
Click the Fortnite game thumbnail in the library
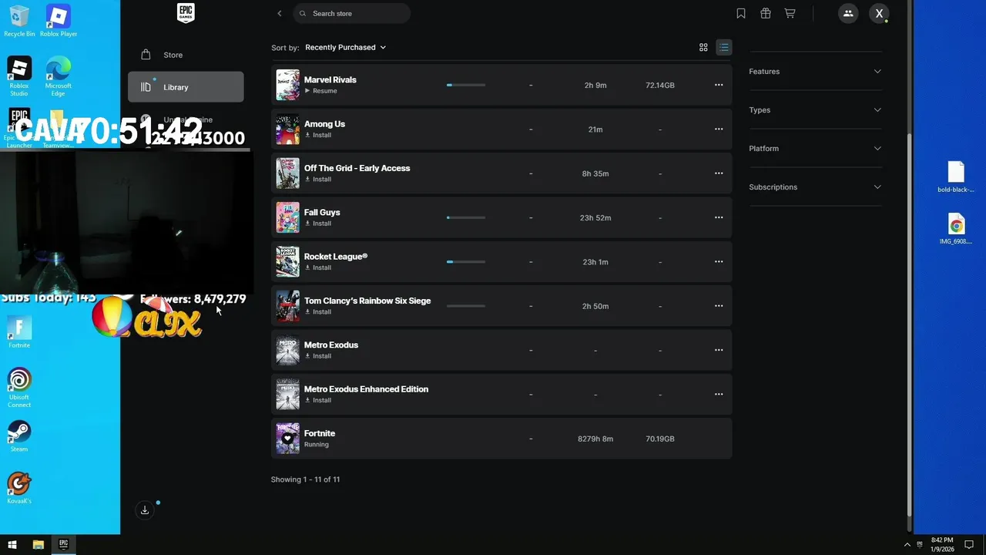click(287, 439)
